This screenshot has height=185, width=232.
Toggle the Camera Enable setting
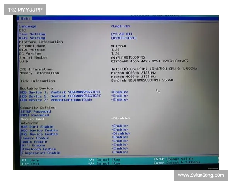[x=119, y=137]
